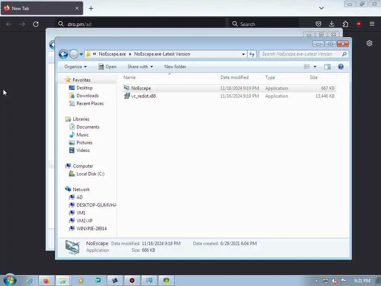Select the vc_redist.x86 file

229,96
